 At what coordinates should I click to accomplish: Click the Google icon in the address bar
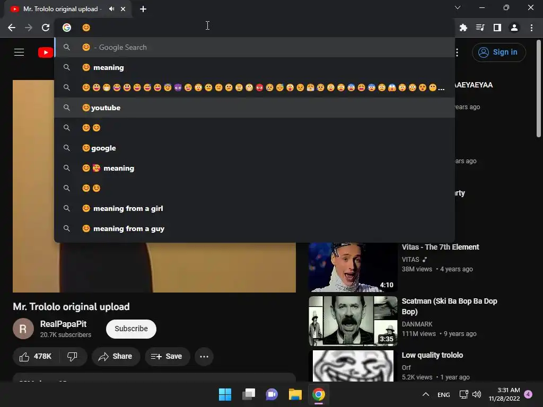(67, 28)
